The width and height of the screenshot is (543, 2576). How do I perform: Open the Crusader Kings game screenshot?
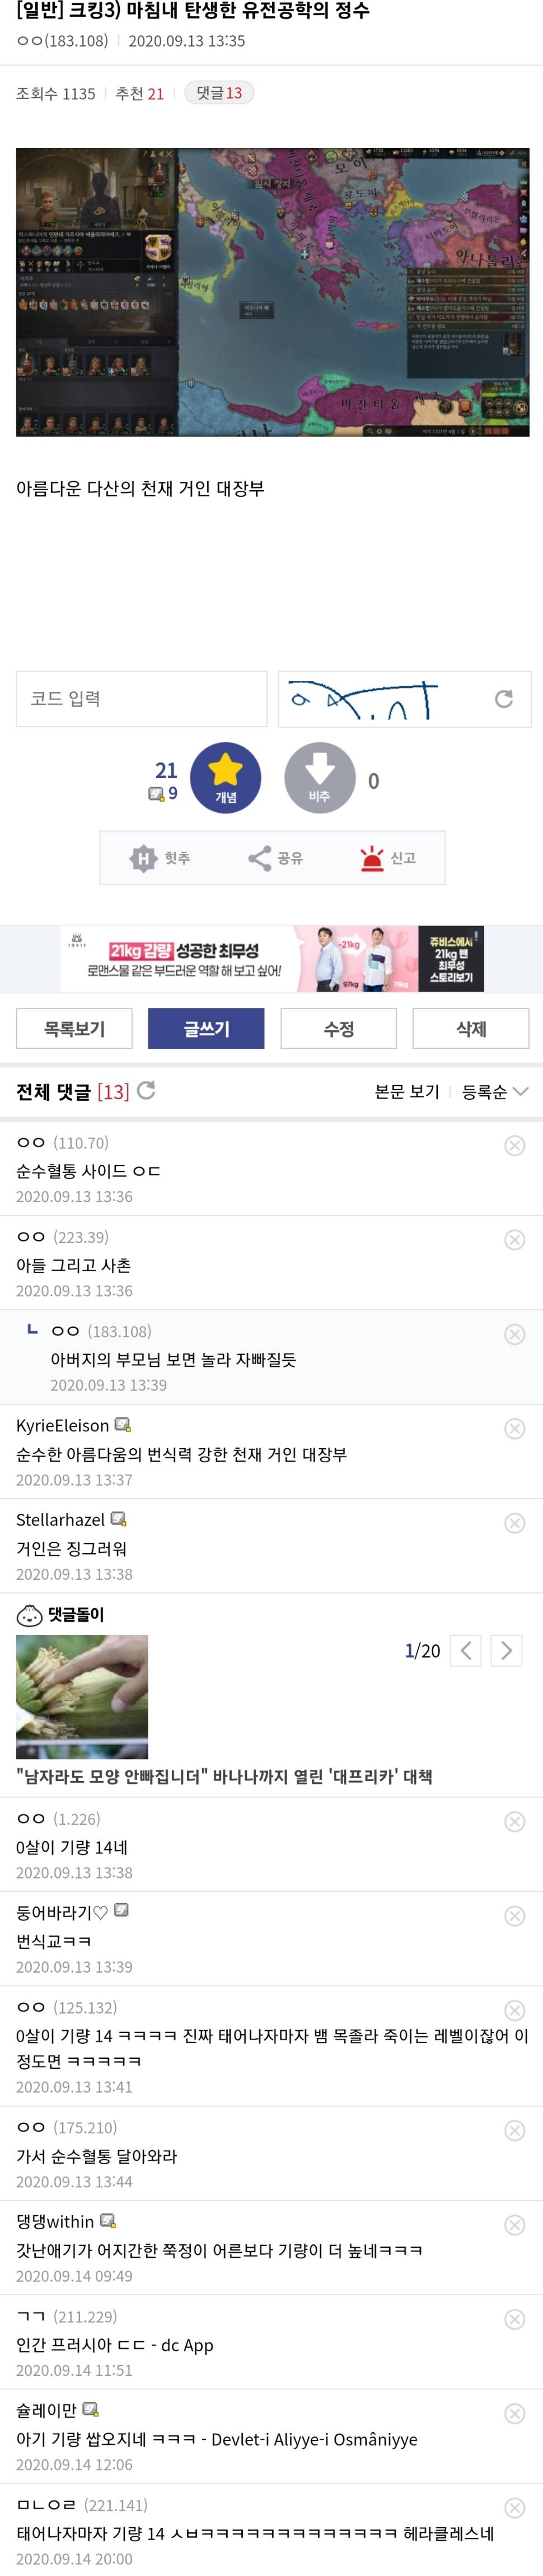272,292
